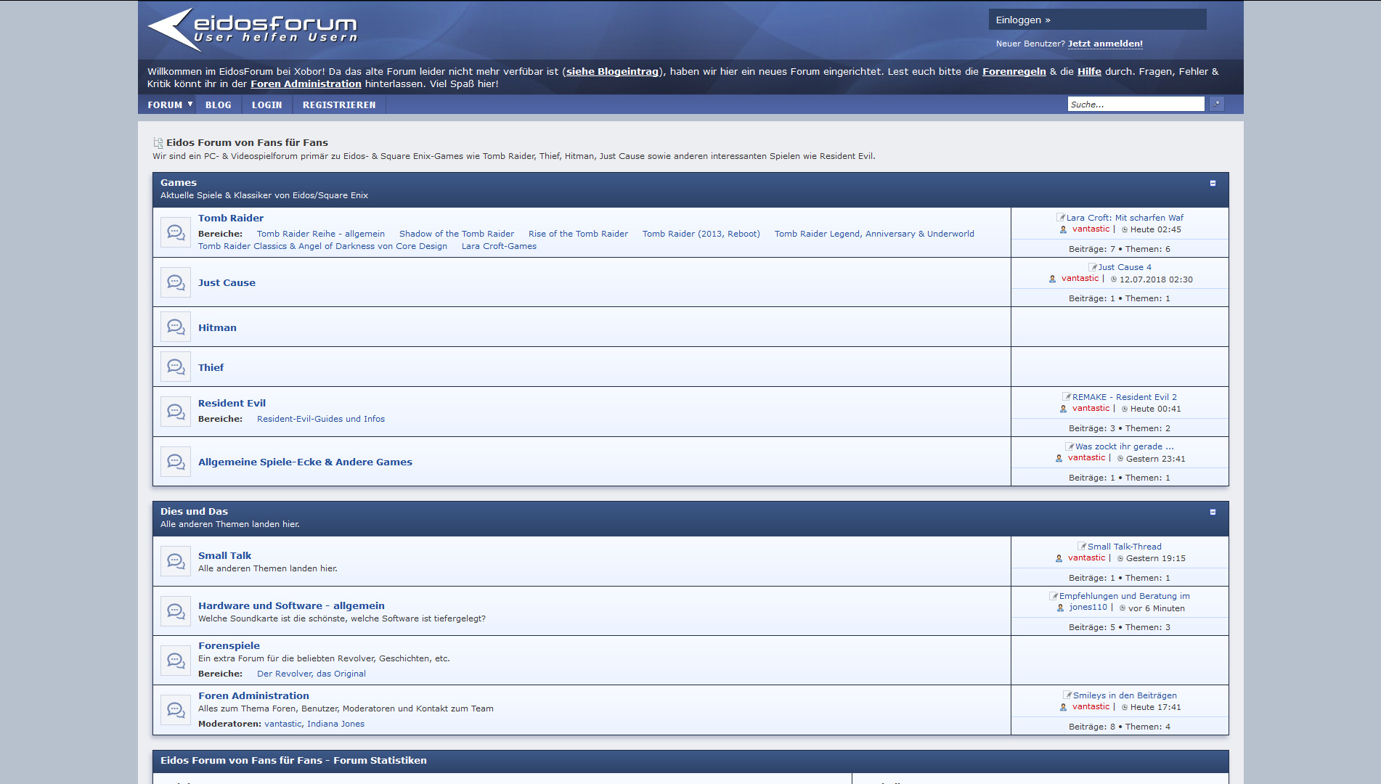Open the BLOG menu item

(x=219, y=105)
